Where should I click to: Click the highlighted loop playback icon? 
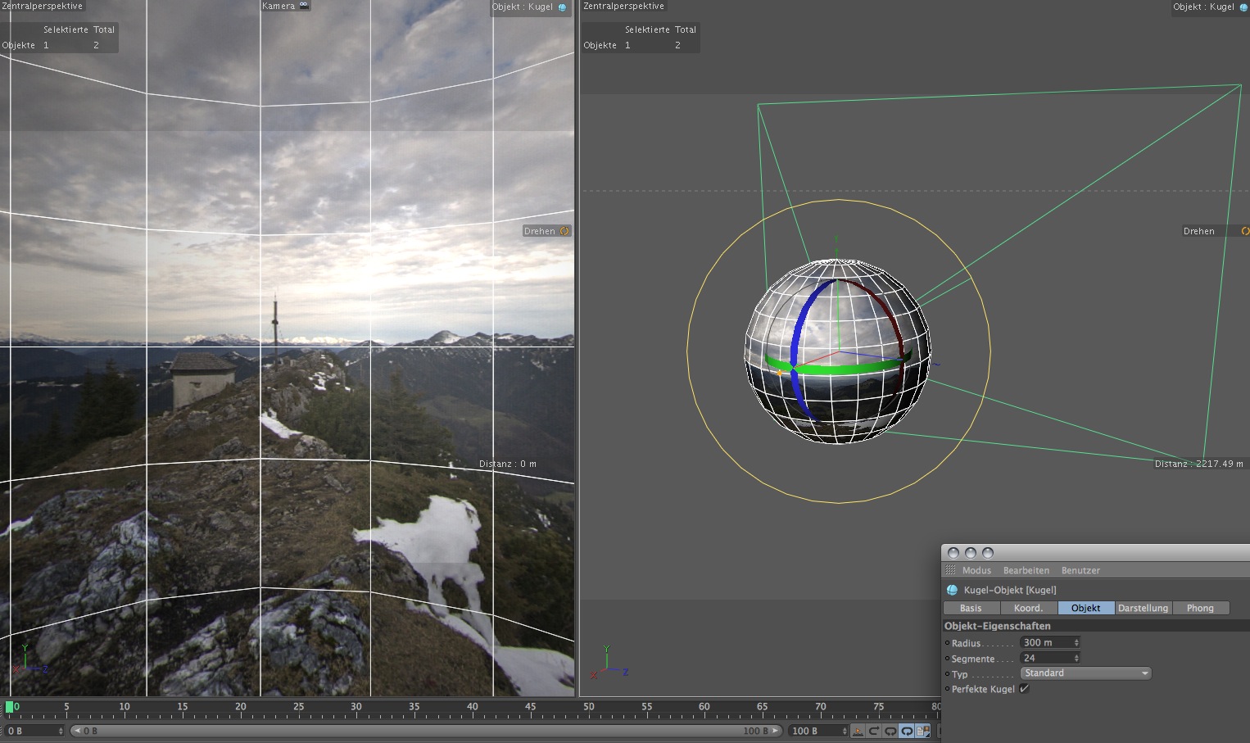tap(907, 731)
